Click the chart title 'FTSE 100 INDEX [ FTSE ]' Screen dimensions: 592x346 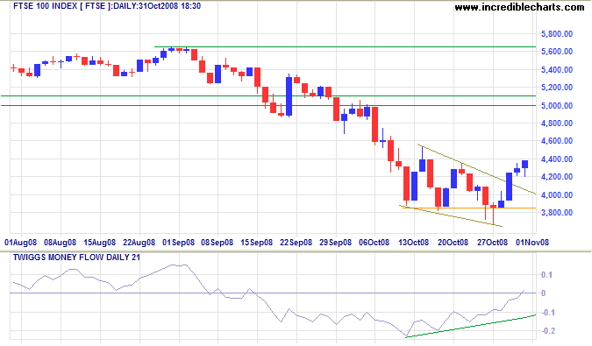coord(62,6)
